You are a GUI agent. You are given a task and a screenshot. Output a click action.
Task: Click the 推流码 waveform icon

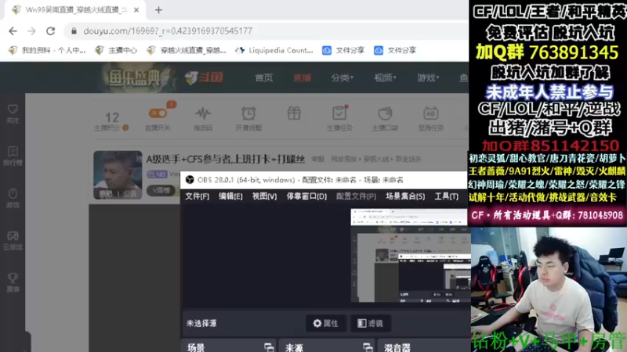[203, 113]
